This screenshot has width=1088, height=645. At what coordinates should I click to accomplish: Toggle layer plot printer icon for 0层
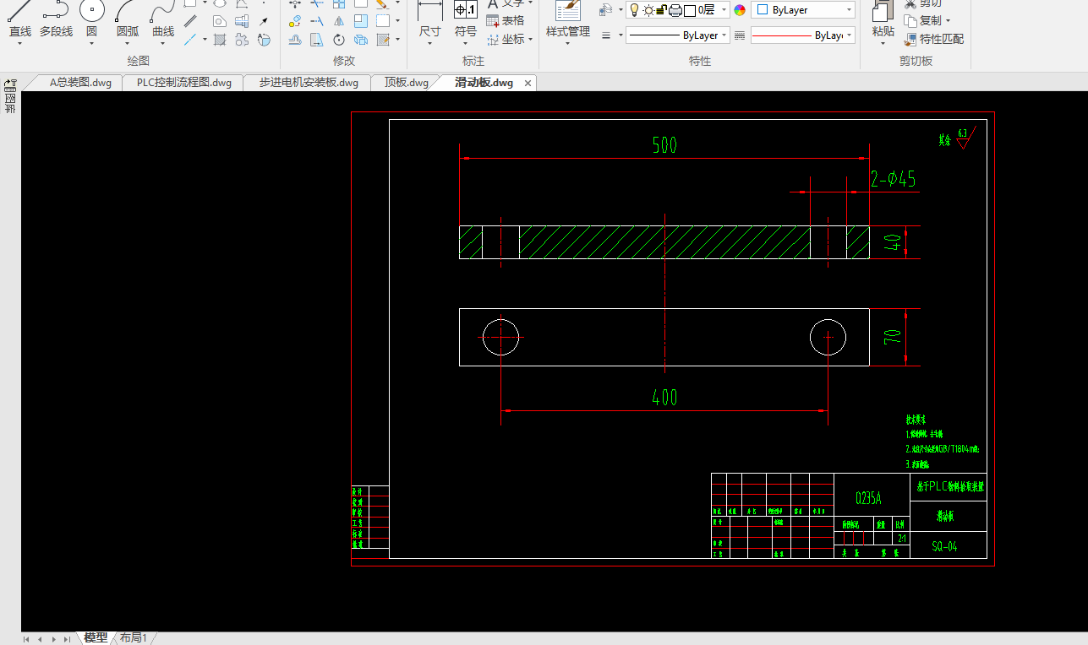click(675, 10)
